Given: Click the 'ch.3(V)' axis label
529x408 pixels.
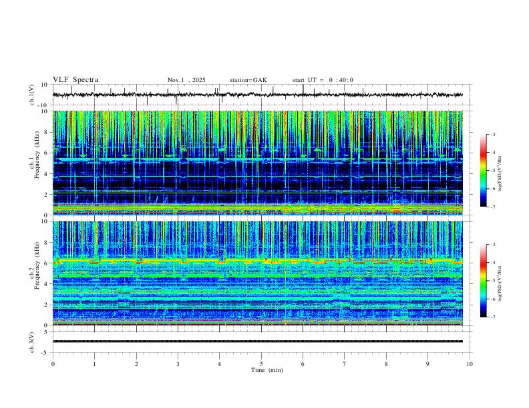Looking at the screenshot, I should [32, 342].
